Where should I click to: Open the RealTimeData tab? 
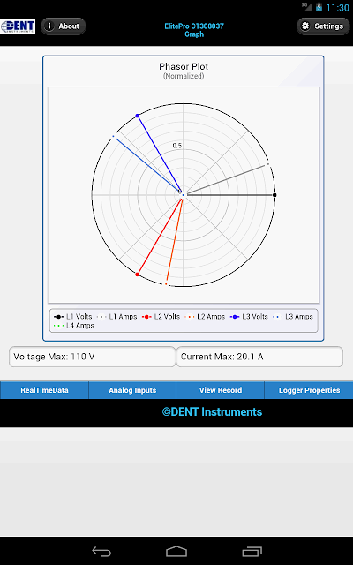44,390
